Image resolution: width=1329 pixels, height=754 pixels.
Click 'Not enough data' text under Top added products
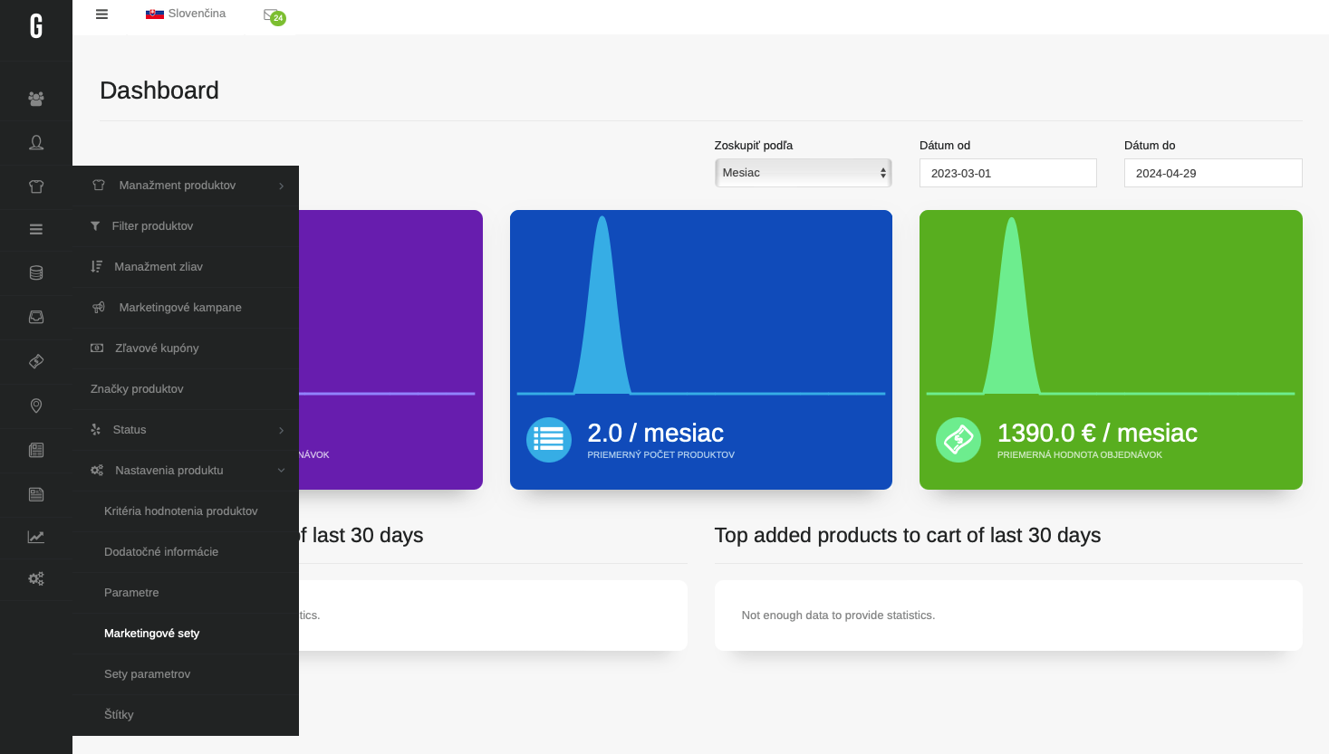click(838, 616)
